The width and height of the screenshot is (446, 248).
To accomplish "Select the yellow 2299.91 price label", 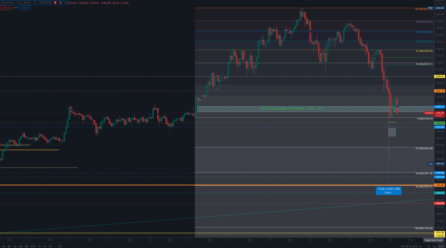I will click(439, 76).
